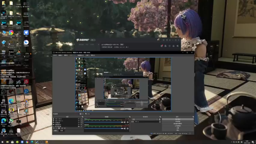Toggle lock on third source row
256x144 pixels.
(81, 123)
